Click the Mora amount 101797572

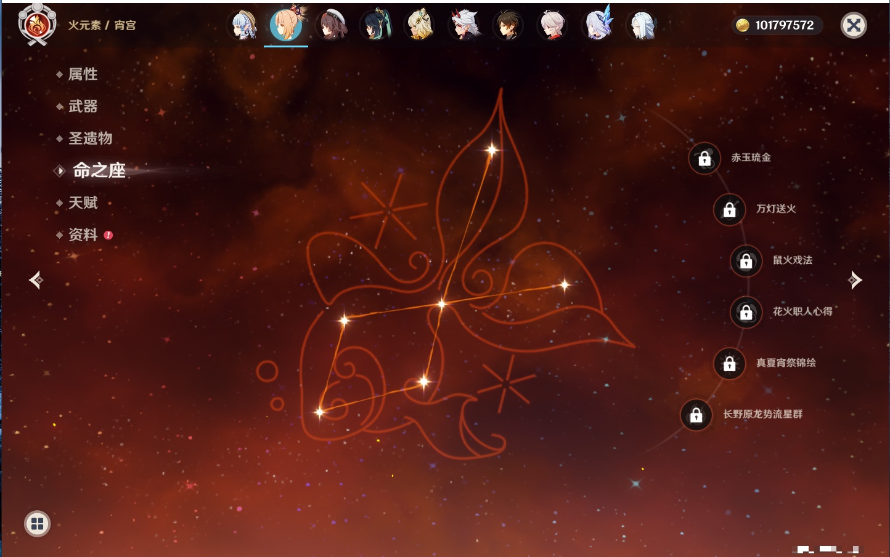(785, 25)
